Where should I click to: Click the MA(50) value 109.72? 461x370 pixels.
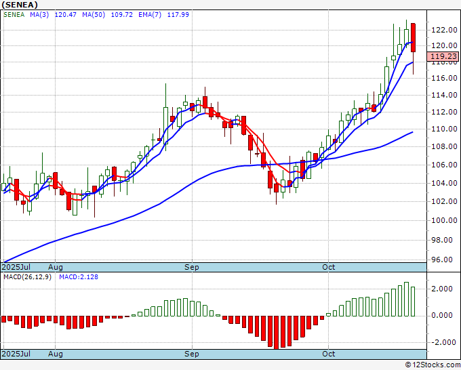click(x=122, y=15)
